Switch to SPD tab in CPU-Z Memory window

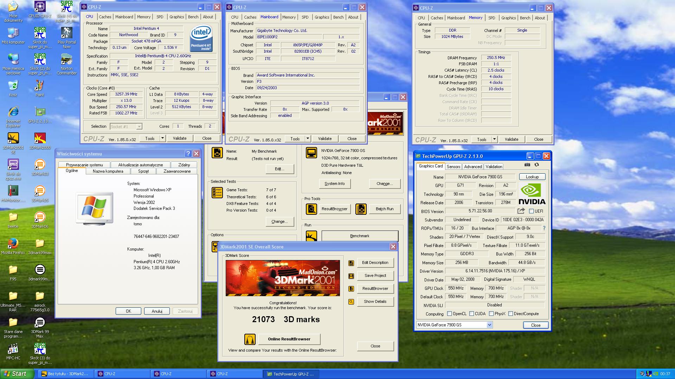pos(491,18)
